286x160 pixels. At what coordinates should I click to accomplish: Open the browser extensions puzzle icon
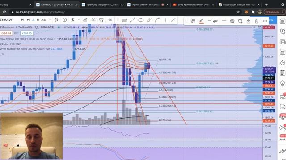[x=253, y=12]
